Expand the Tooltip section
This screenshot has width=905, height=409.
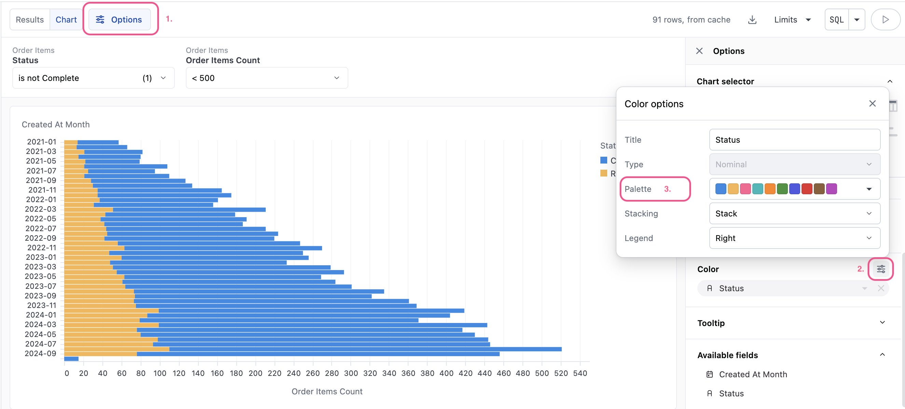[882, 323]
